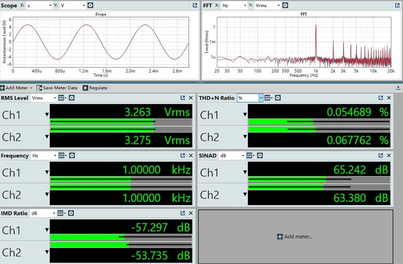
Task: Pop out the SINAD meter
Action: 381,155
